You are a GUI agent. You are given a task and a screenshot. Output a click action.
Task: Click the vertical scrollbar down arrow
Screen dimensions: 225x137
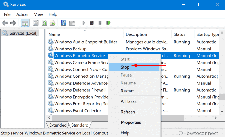(x=222, y=111)
